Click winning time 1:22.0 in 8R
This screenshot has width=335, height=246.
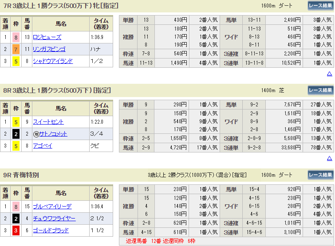[97, 122]
